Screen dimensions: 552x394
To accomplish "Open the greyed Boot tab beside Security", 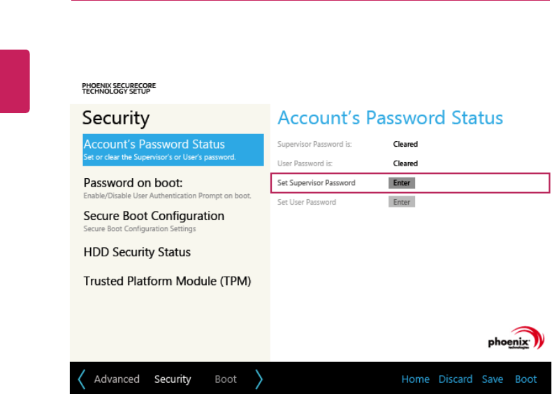I will coord(226,379).
